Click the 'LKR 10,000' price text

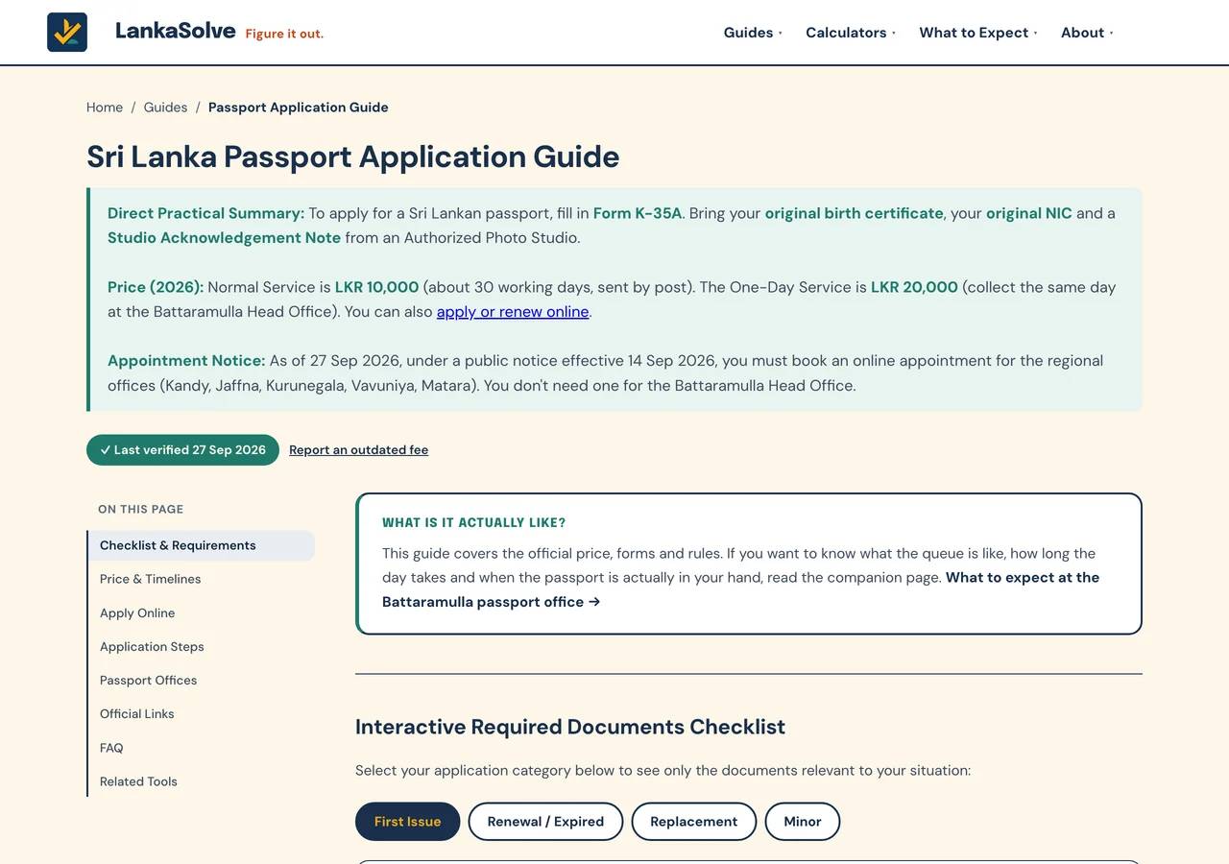[377, 287]
